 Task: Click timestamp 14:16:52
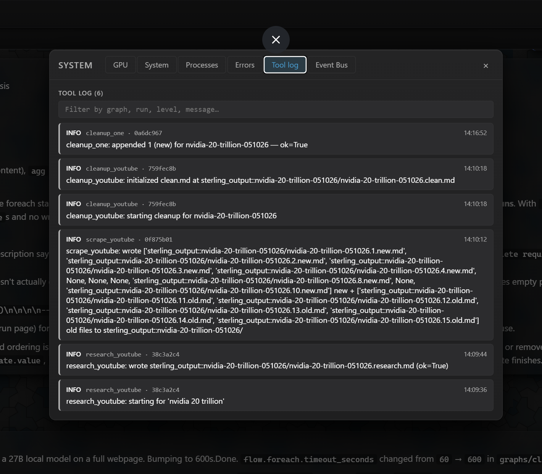pyautogui.click(x=475, y=133)
